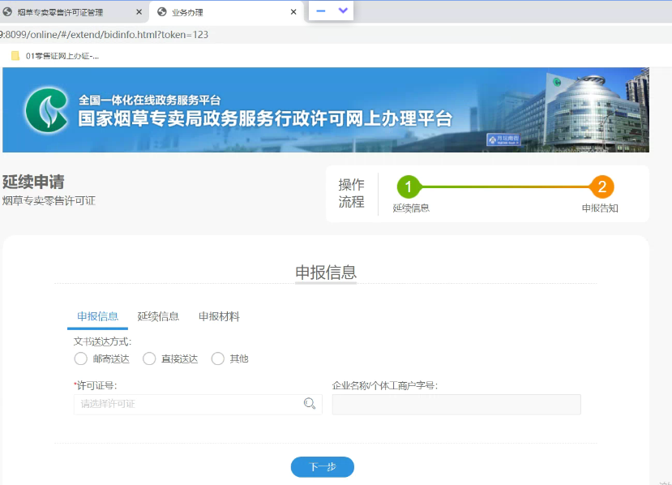Select the 直接送达 radio option
Screen dimensions: 672x485
149,358
